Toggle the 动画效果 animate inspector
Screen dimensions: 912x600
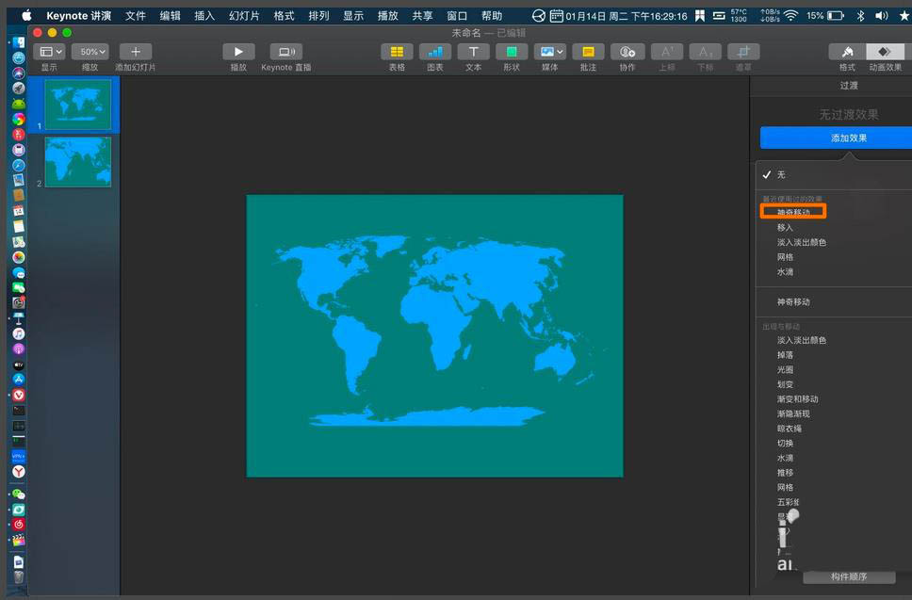[885, 52]
